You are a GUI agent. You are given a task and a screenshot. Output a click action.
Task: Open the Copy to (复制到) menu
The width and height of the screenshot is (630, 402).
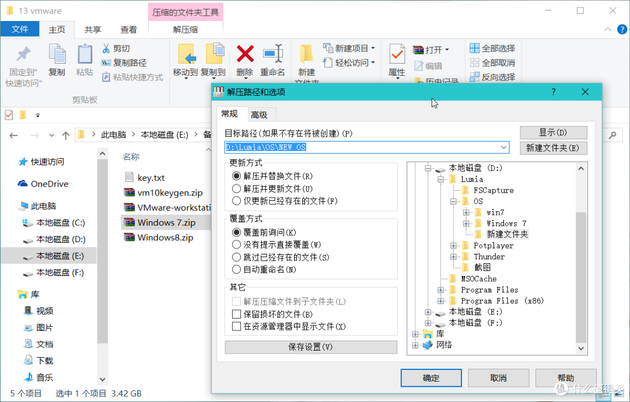tap(213, 60)
